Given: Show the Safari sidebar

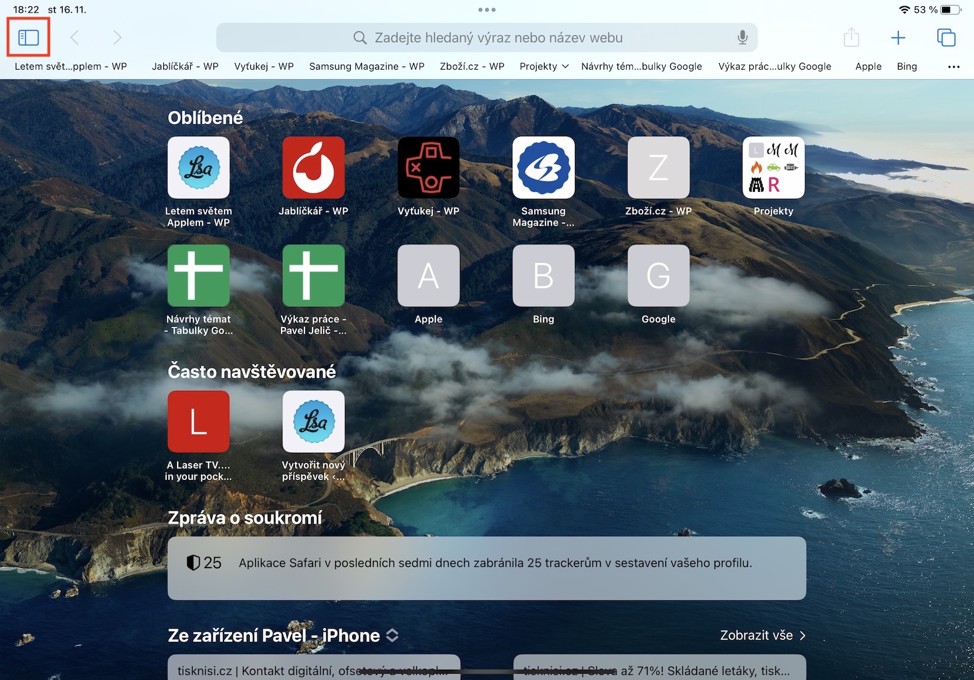Looking at the screenshot, I should point(29,38).
